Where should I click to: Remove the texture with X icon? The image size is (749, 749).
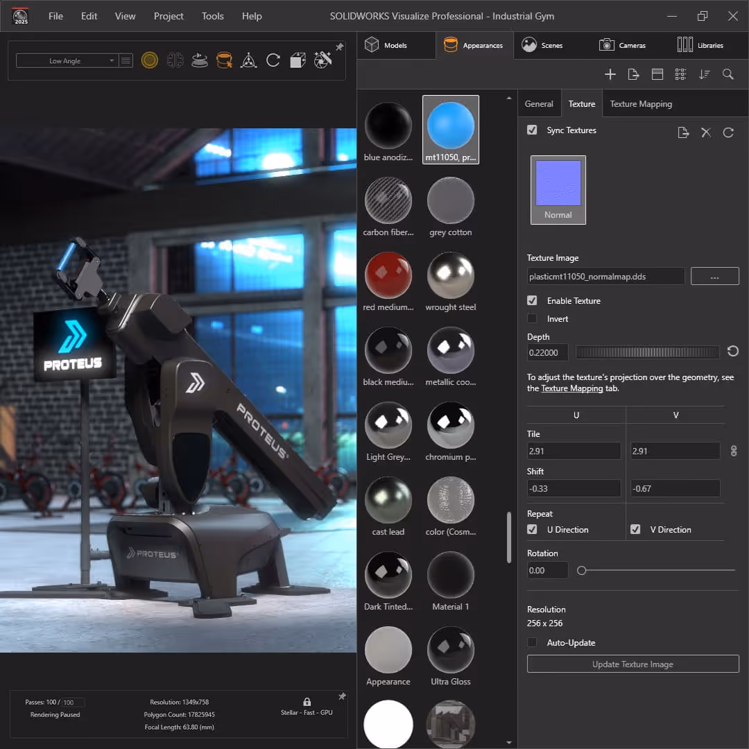[x=706, y=132]
